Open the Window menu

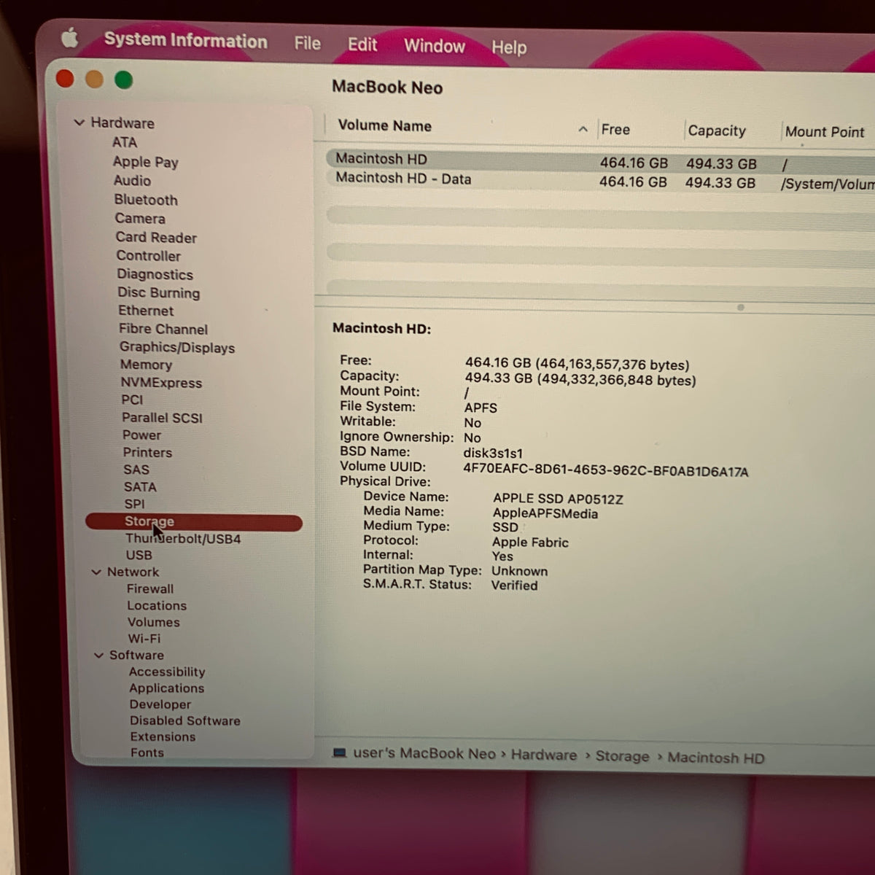435,46
